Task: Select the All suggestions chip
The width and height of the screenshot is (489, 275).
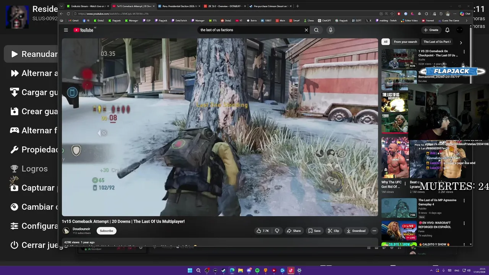Action: coord(385,42)
